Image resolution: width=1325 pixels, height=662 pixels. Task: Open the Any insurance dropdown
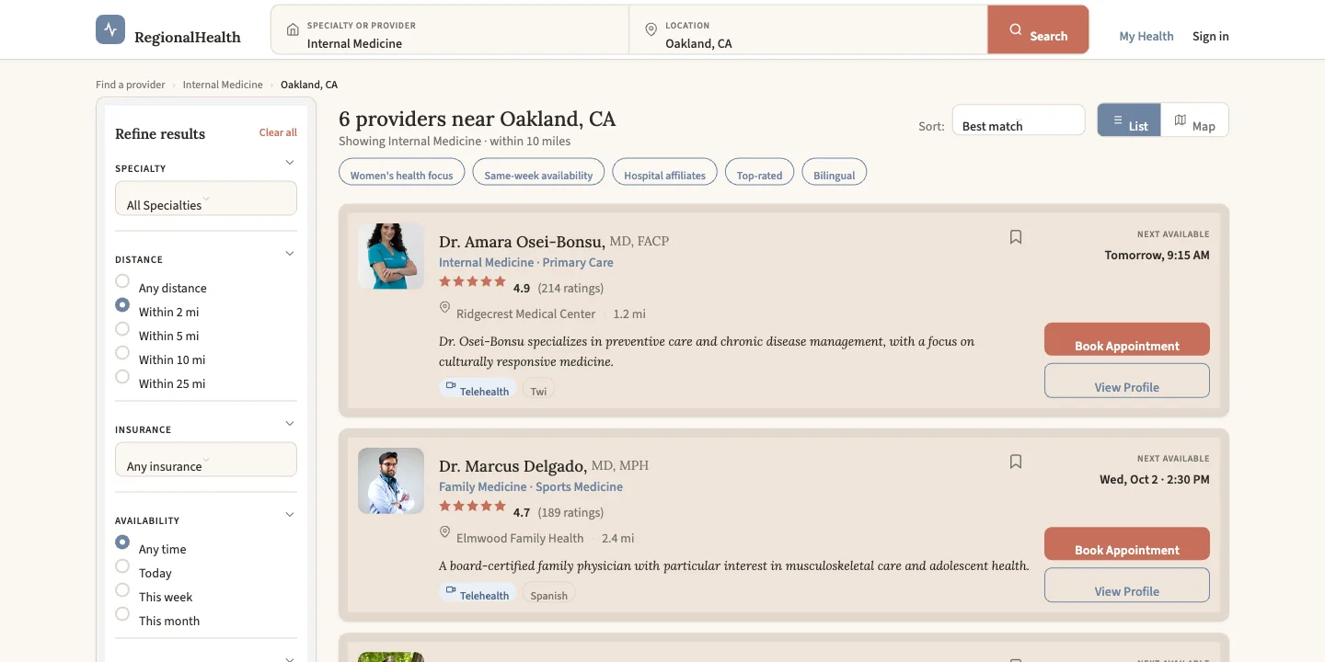pos(206,460)
